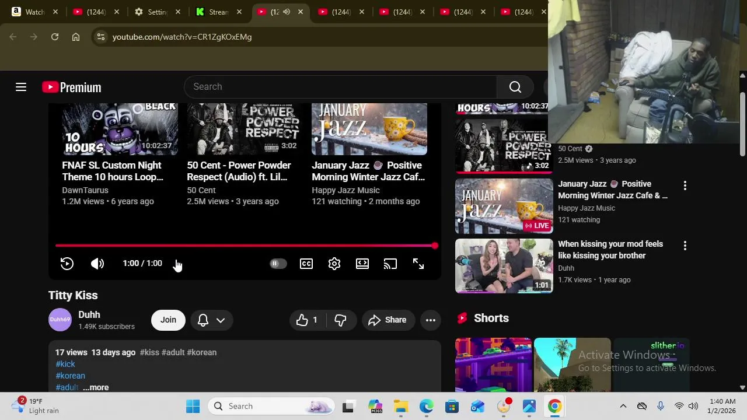747x420 pixels.
Task: Toggle closed captions CC button
Action: [306, 264]
